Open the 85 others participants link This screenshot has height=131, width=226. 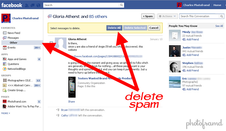98,16
